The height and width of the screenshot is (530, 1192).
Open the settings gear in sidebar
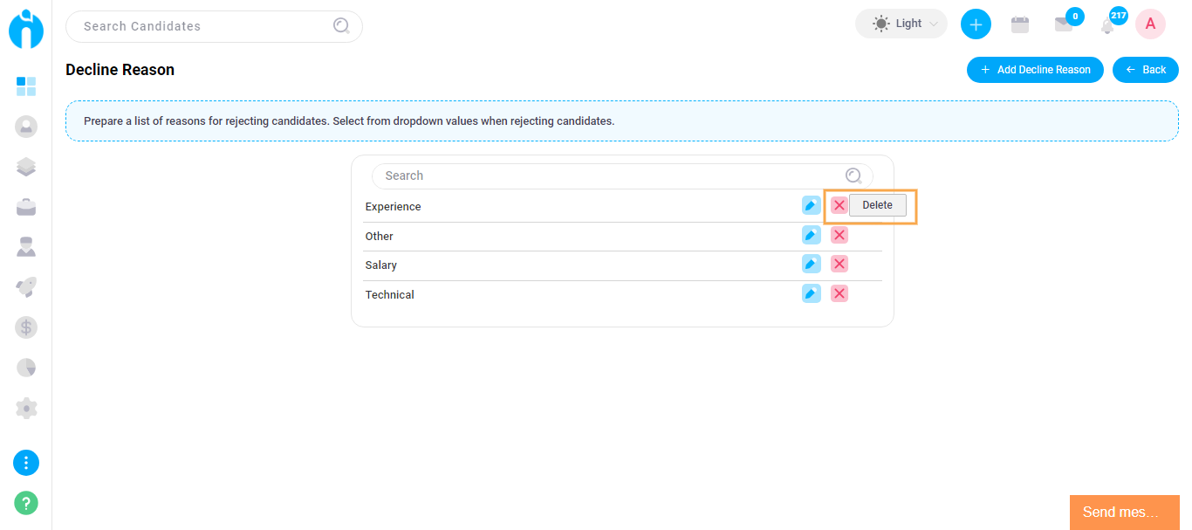(x=26, y=408)
